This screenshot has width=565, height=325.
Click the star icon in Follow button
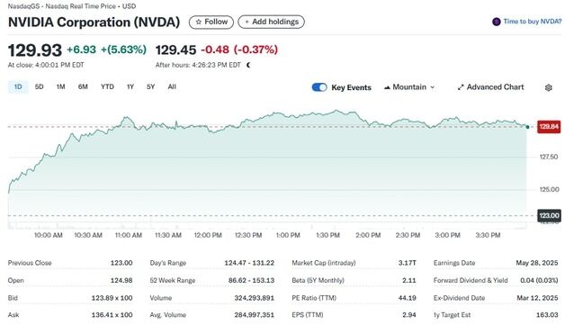tap(199, 22)
